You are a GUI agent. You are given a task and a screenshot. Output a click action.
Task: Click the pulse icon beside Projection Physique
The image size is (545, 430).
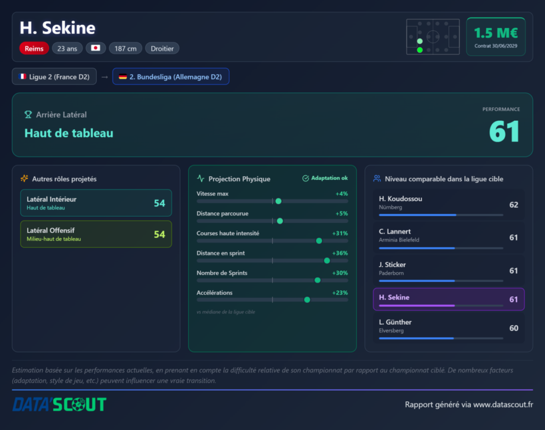point(201,179)
